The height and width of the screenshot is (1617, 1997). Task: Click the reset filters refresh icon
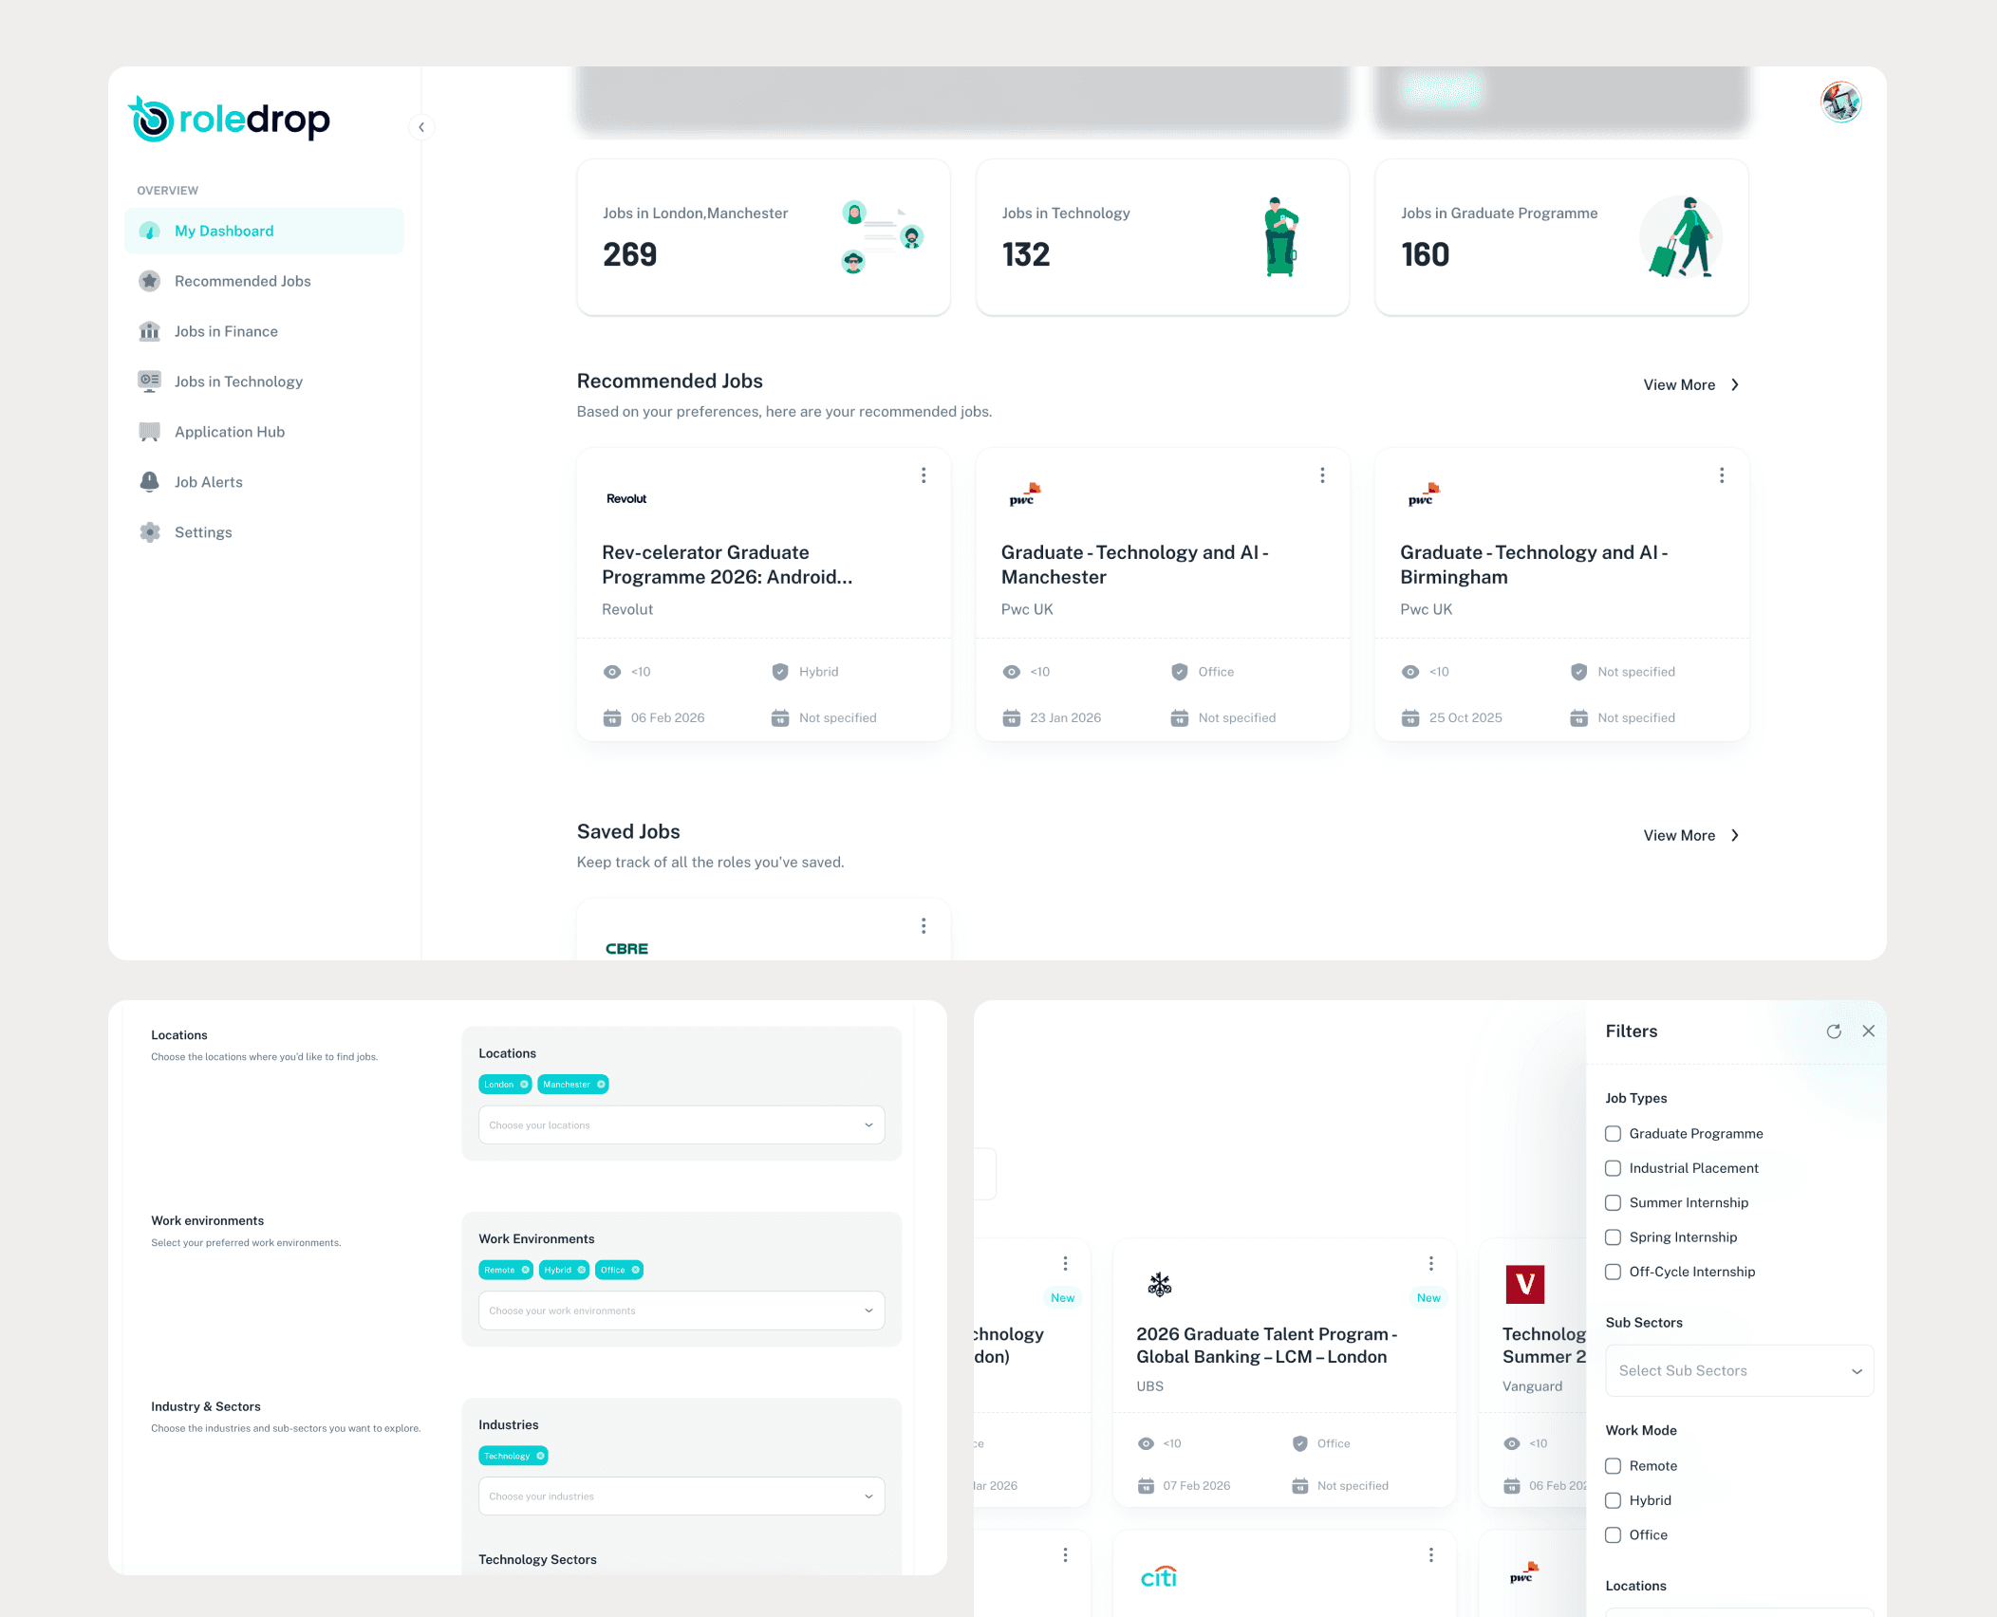pyautogui.click(x=1834, y=1032)
